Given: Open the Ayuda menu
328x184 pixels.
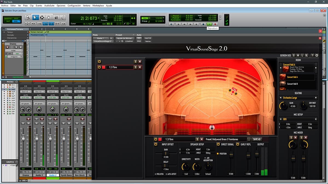Looking at the screenshot, I should pos(109,5).
